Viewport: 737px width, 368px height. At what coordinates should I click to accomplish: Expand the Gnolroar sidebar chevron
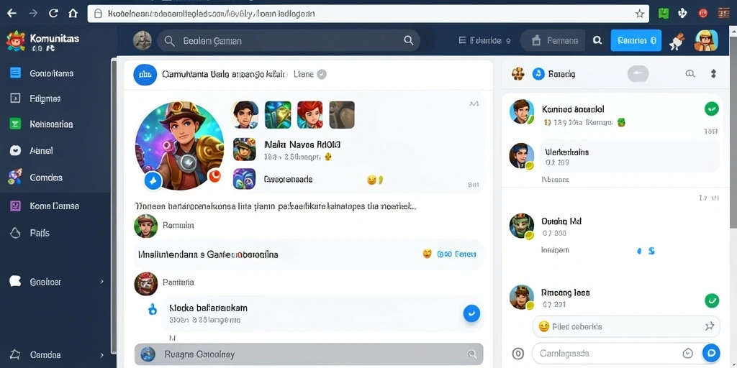[x=102, y=282]
